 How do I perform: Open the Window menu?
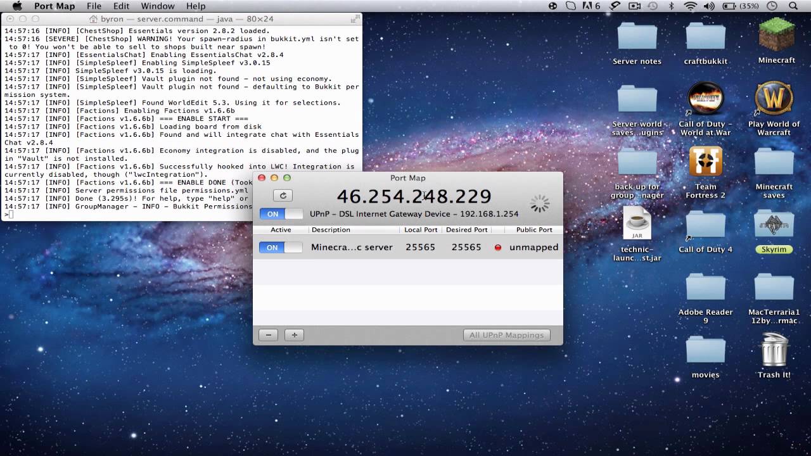point(157,6)
